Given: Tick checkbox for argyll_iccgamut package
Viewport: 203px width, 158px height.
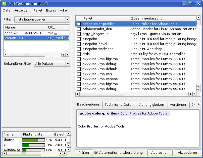Looking at the screenshot, I should [x=79, y=34].
